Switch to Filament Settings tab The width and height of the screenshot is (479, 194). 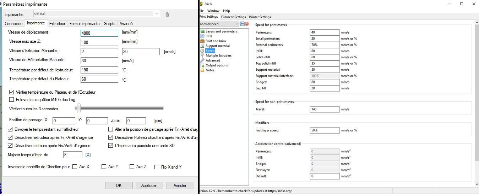[233, 17]
